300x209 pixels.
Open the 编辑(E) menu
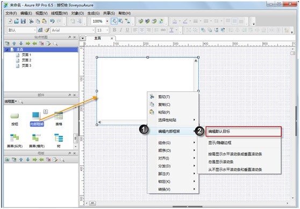[26, 13]
